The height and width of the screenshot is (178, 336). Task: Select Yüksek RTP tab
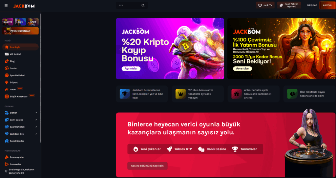pyautogui.click(x=179, y=149)
